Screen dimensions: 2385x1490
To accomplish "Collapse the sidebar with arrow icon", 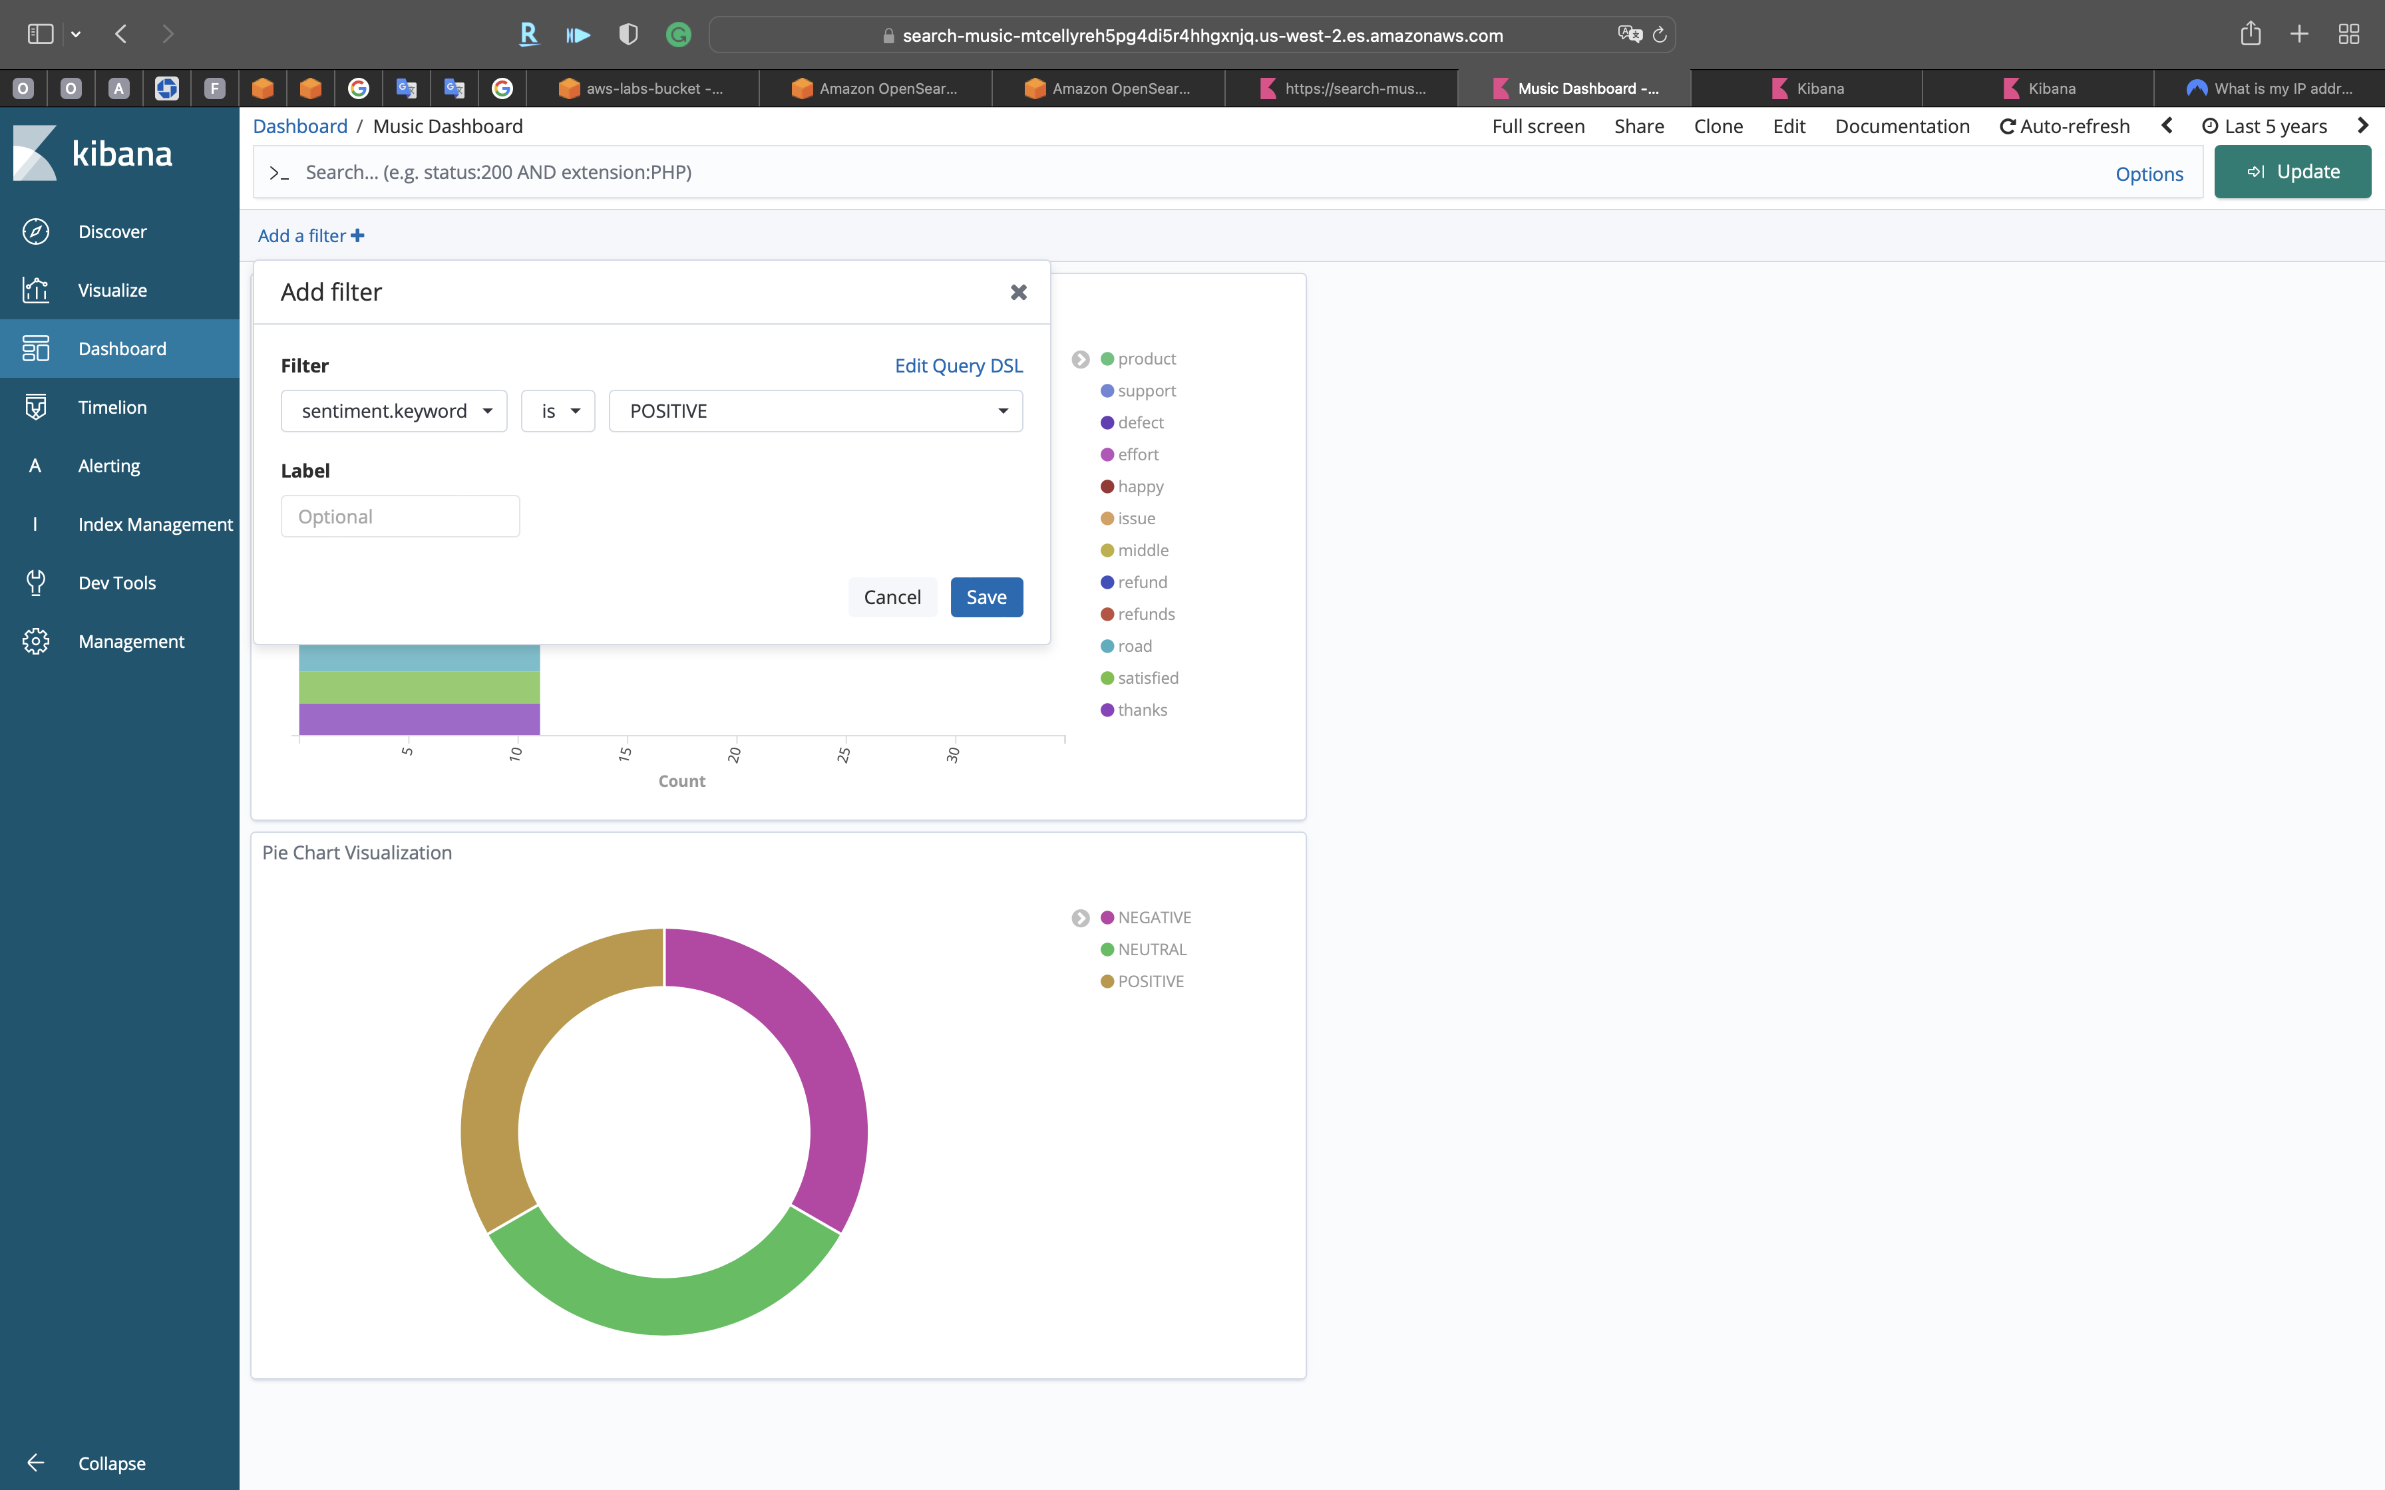I will click(x=37, y=1463).
